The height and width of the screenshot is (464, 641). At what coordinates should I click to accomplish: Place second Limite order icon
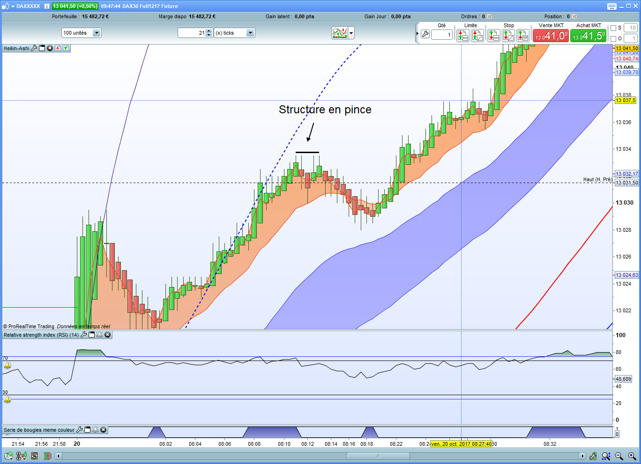tap(477, 35)
